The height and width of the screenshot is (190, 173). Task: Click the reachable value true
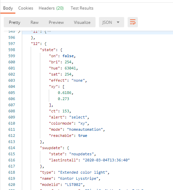pyautogui.click(x=83, y=136)
